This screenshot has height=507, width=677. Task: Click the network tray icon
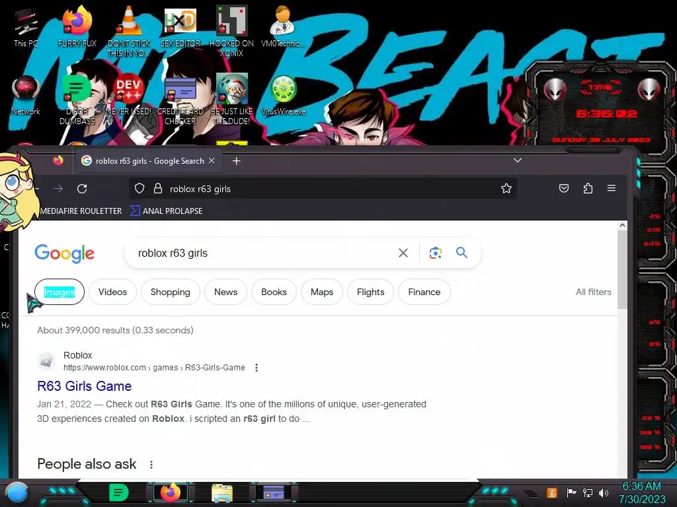[x=587, y=492]
